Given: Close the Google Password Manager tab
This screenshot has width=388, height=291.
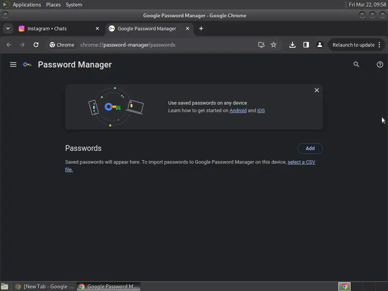Looking at the screenshot, I should point(188,29).
